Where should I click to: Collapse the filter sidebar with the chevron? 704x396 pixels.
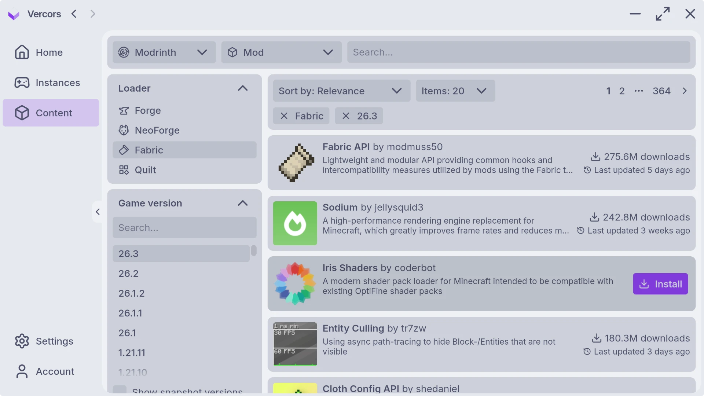click(98, 212)
